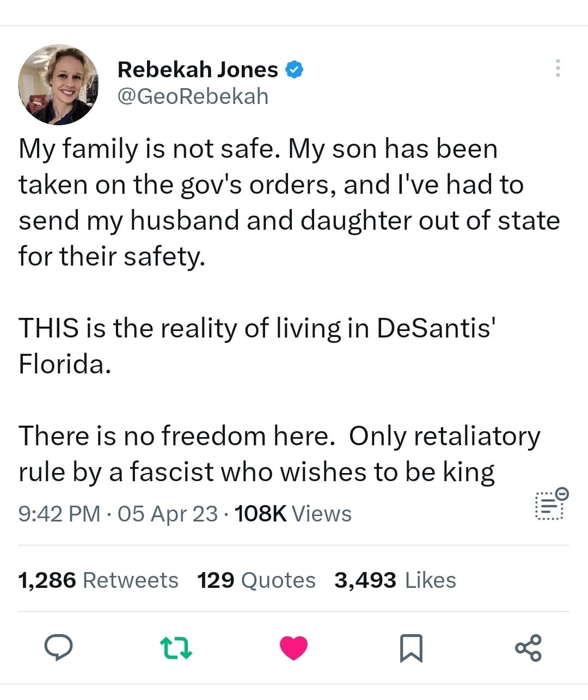The image size is (588, 700).
Task: Show the 3,493 Likes list
Action: tap(395, 580)
